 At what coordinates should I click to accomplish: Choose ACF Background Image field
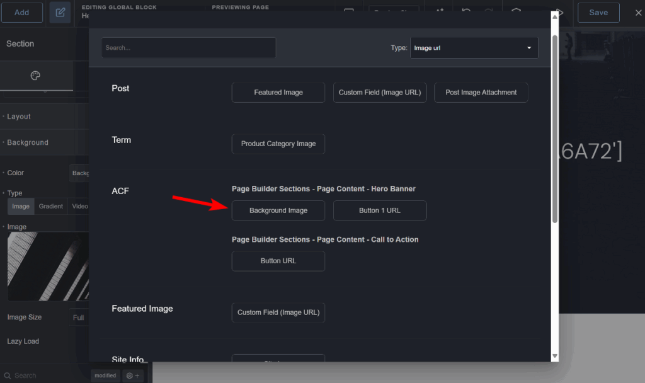pos(278,210)
